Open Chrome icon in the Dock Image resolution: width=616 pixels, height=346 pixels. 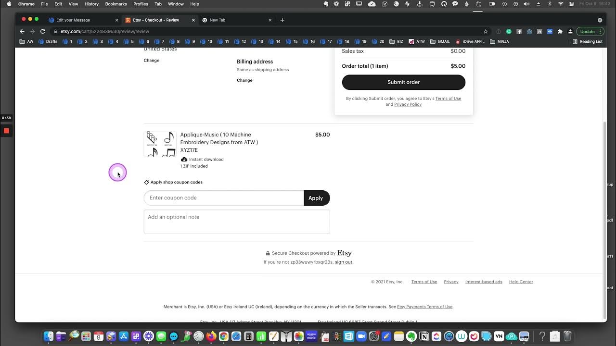coord(224,336)
